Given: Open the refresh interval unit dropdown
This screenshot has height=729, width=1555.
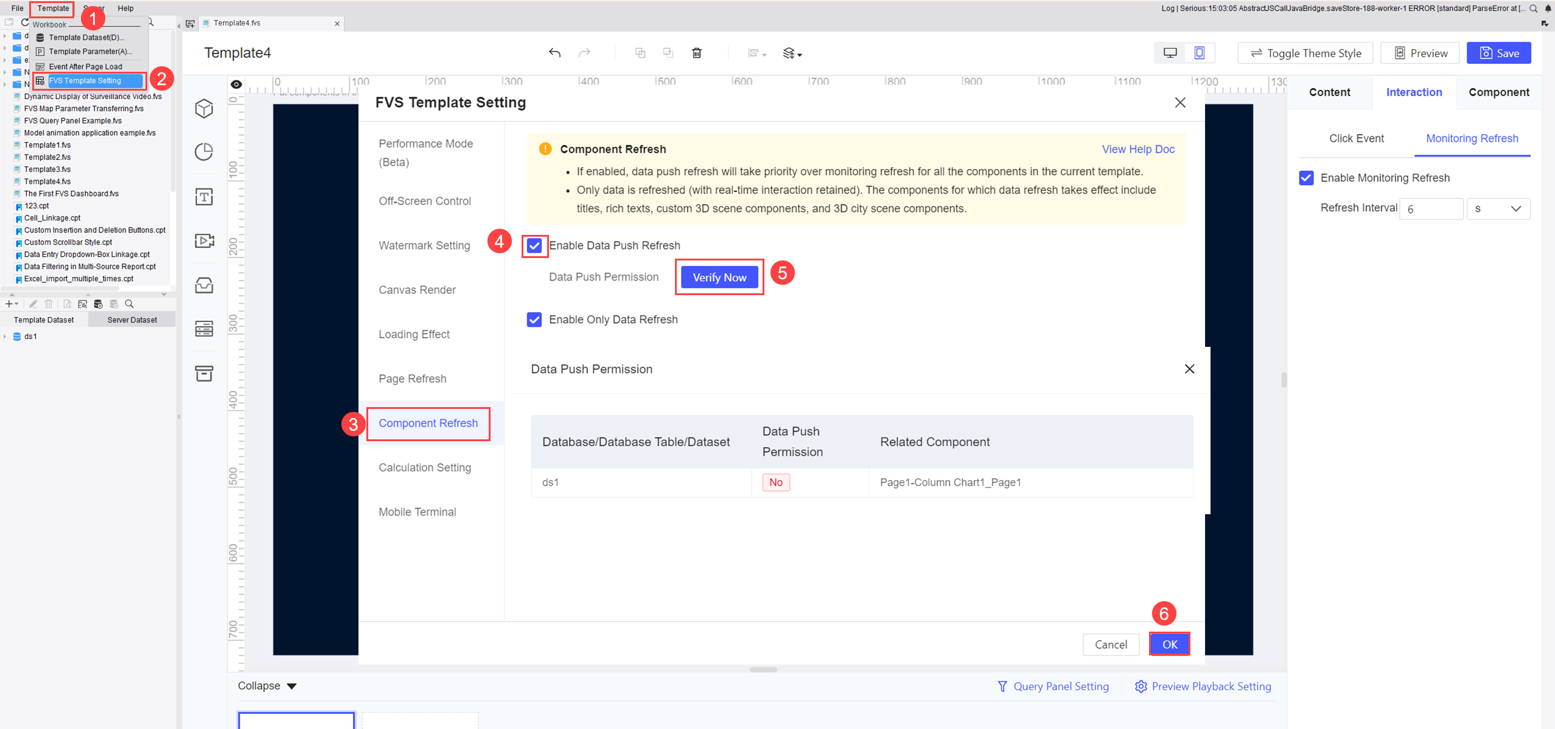Looking at the screenshot, I should click(1499, 208).
